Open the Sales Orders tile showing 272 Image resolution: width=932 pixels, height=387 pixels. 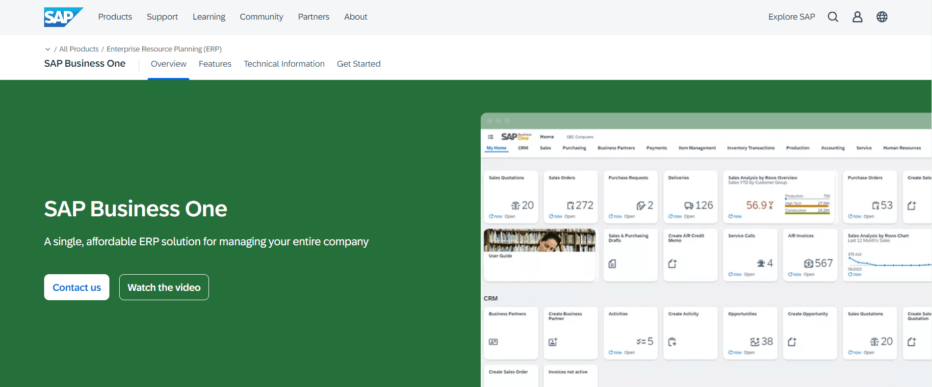point(571,197)
